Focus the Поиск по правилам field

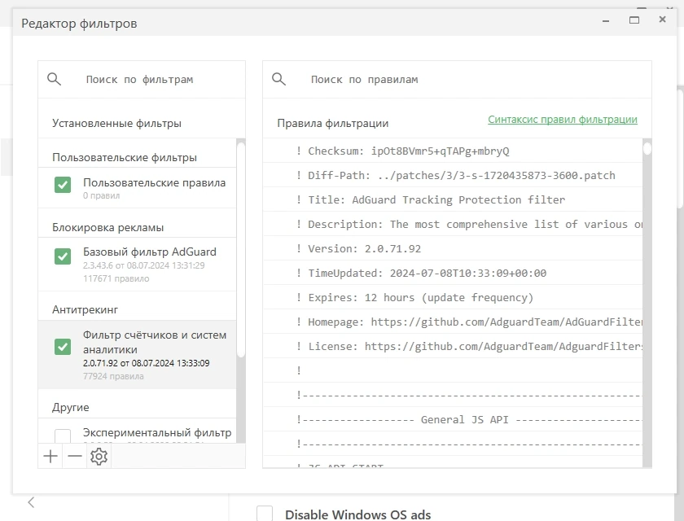pos(457,79)
